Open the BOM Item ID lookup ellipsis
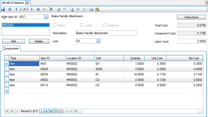This screenshot has width=208, height=117. point(46,17)
